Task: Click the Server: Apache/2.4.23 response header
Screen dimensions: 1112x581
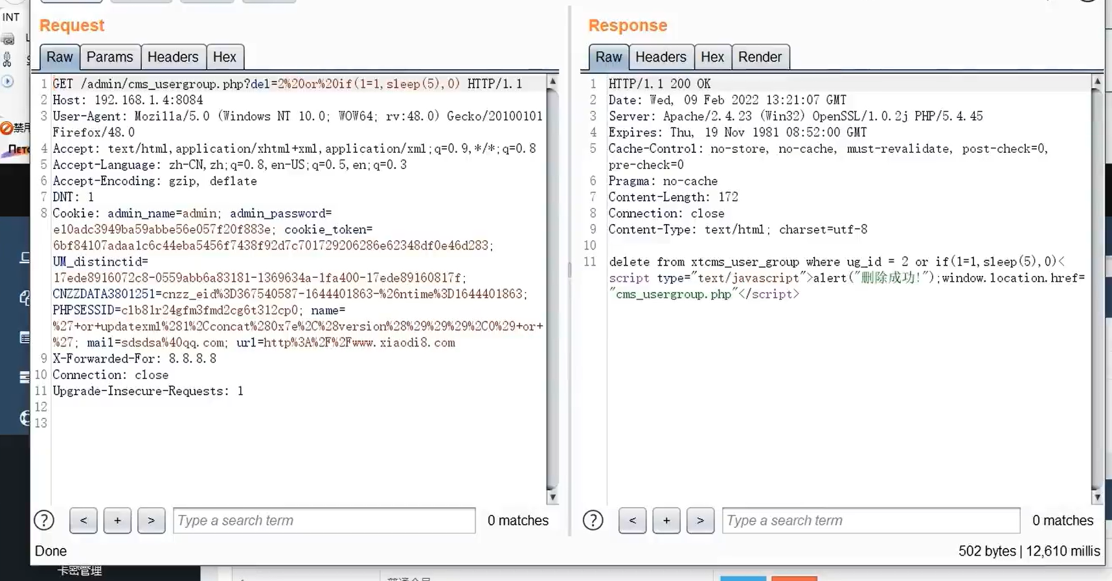Action: 795,116
